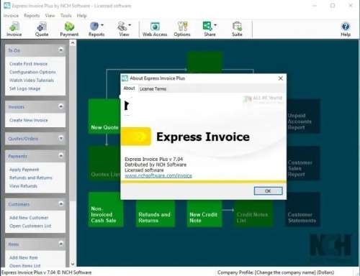Click Add New Customer link
Screen dimensions: 360x276
click(x=29, y=218)
